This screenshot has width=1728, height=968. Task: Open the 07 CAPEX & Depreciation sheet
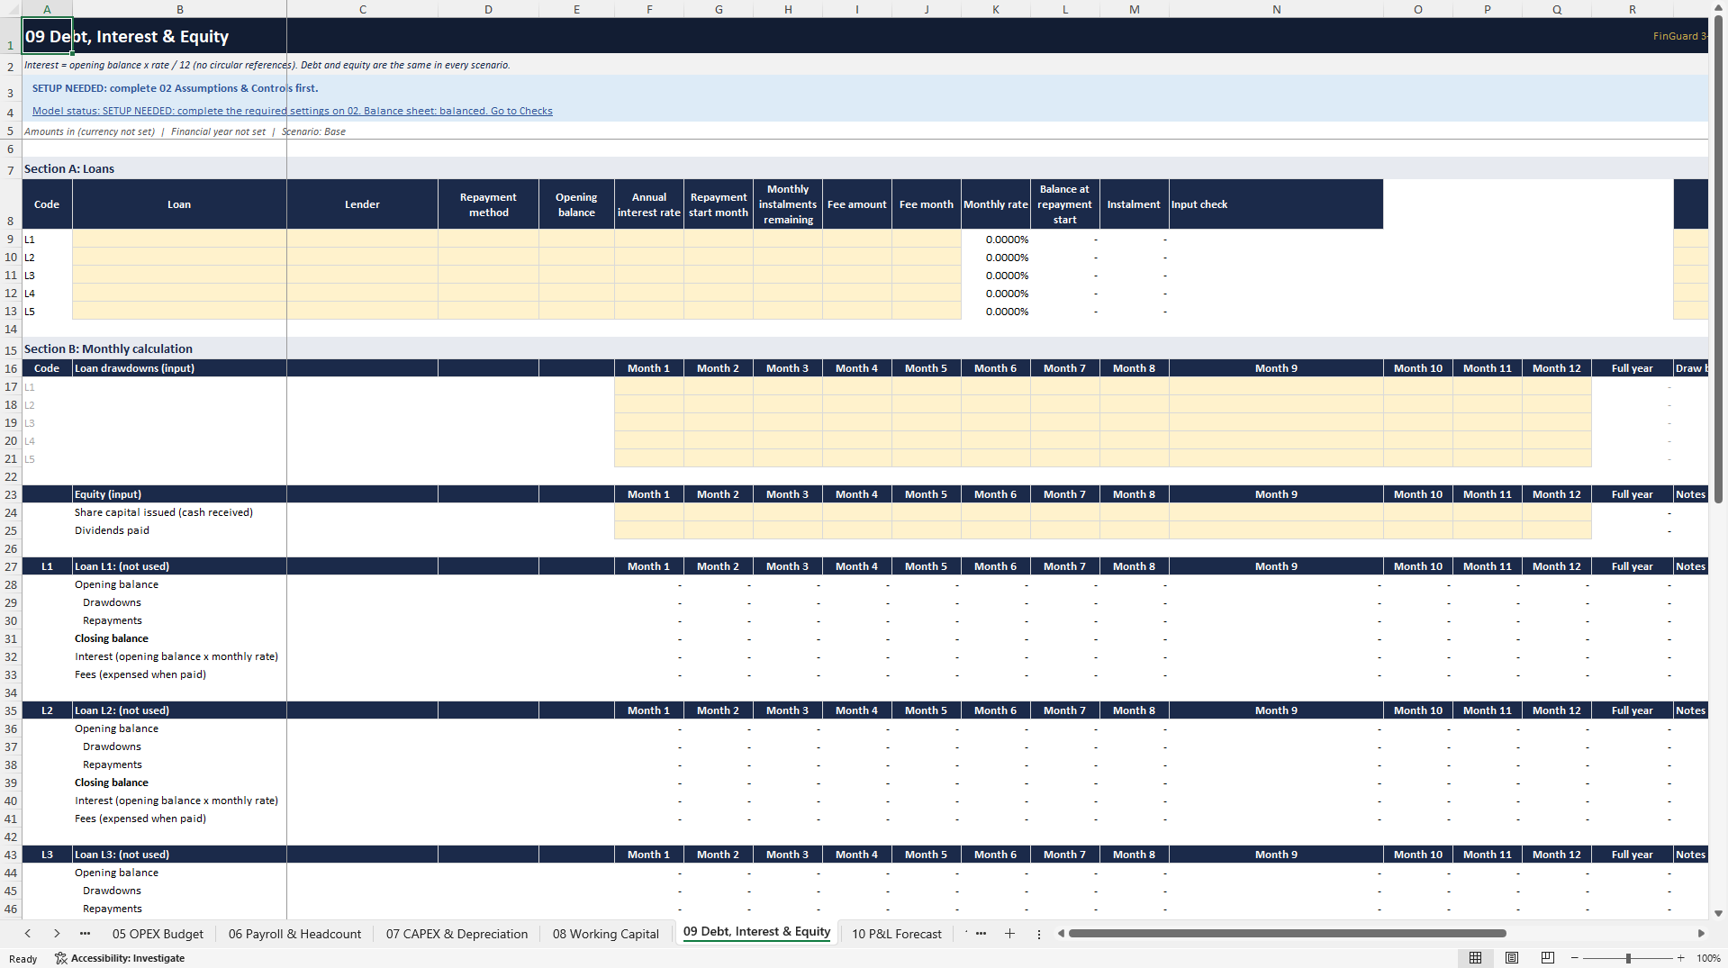tap(457, 934)
